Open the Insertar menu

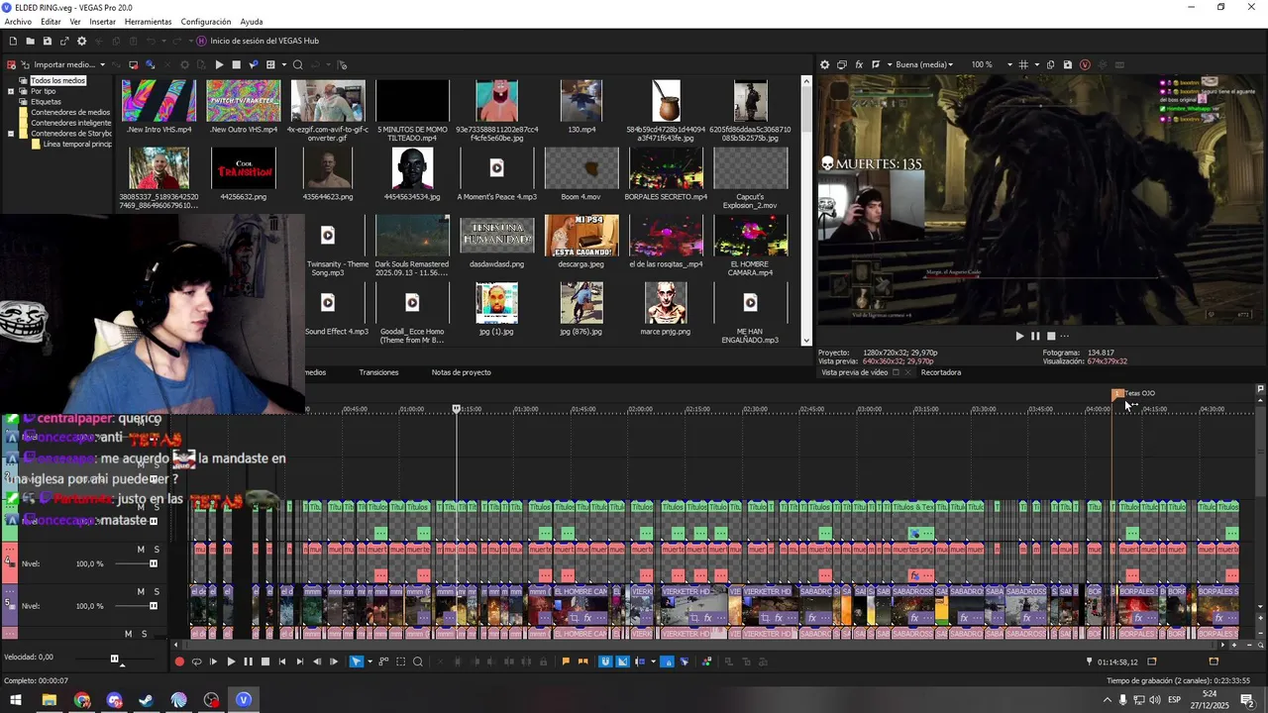(102, 22)
